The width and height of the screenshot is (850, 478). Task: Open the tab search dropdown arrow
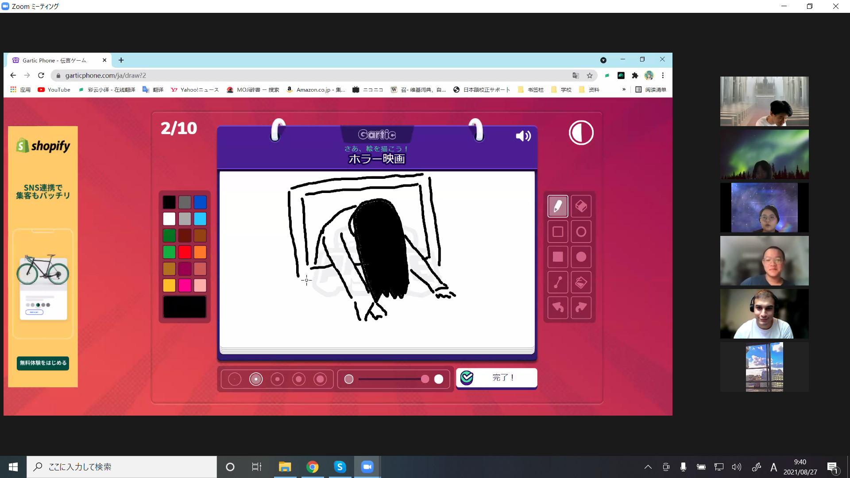click(x=603, y=60)
